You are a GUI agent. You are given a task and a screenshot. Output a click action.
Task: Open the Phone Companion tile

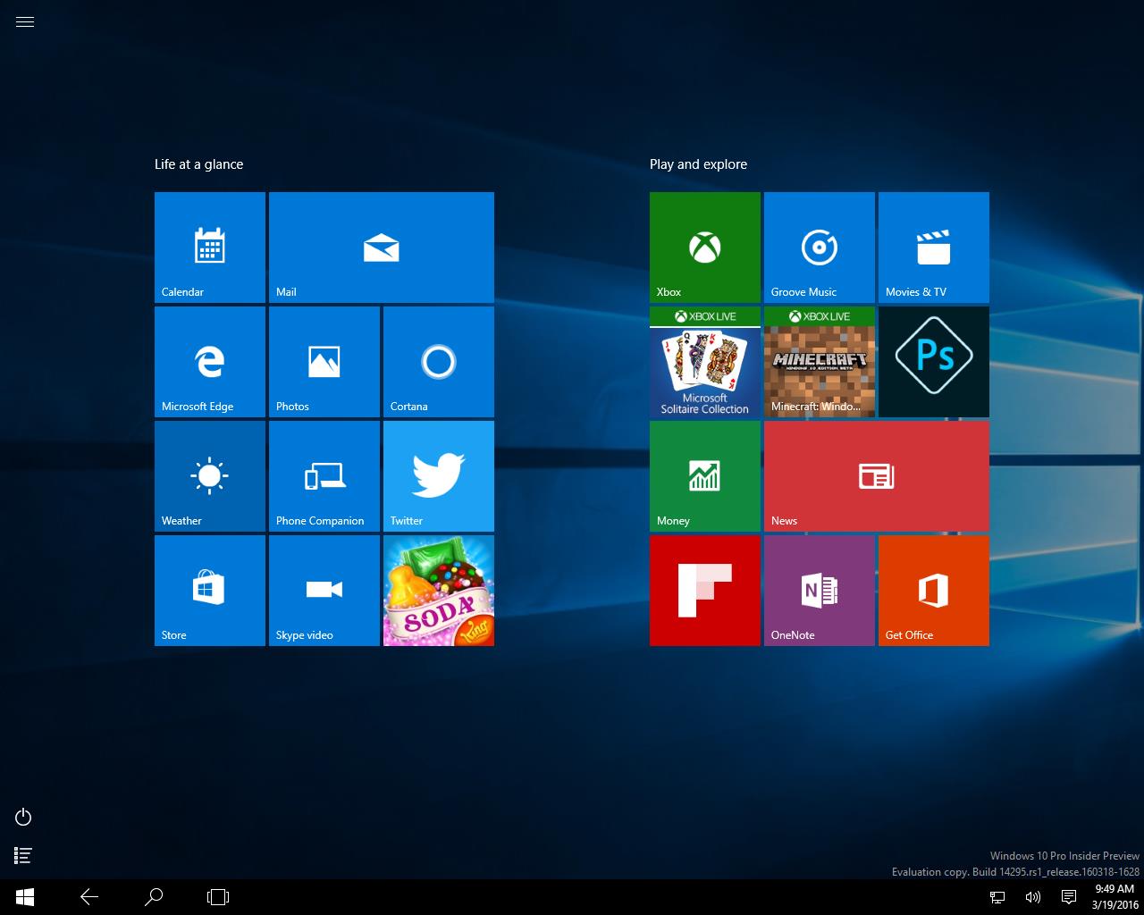tap(324, 476)
